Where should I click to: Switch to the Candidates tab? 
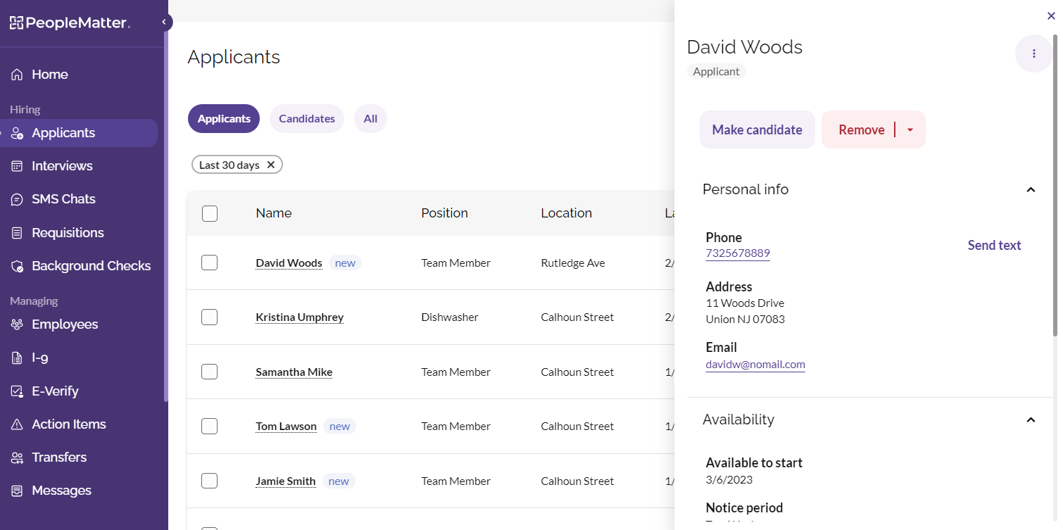click(x=306, y=119)
